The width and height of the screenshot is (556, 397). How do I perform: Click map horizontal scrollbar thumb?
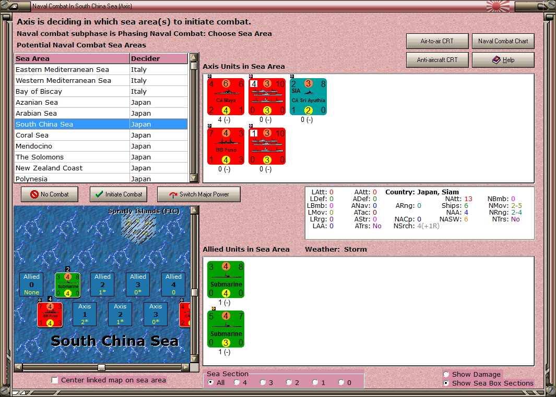point(102,368)
